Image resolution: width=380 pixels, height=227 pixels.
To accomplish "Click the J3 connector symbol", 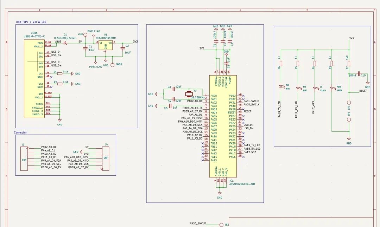I will [x=24, y=159].
